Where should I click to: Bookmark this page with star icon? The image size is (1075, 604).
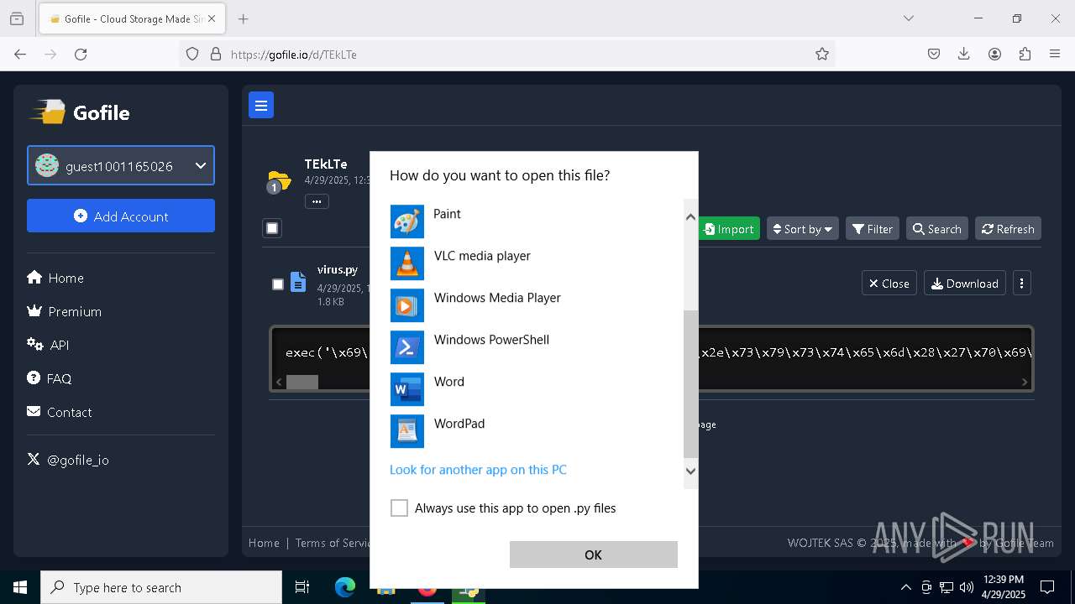pos(822,54)
